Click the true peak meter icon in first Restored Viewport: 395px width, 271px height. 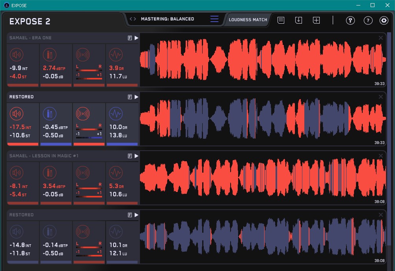tap(49, 114)
